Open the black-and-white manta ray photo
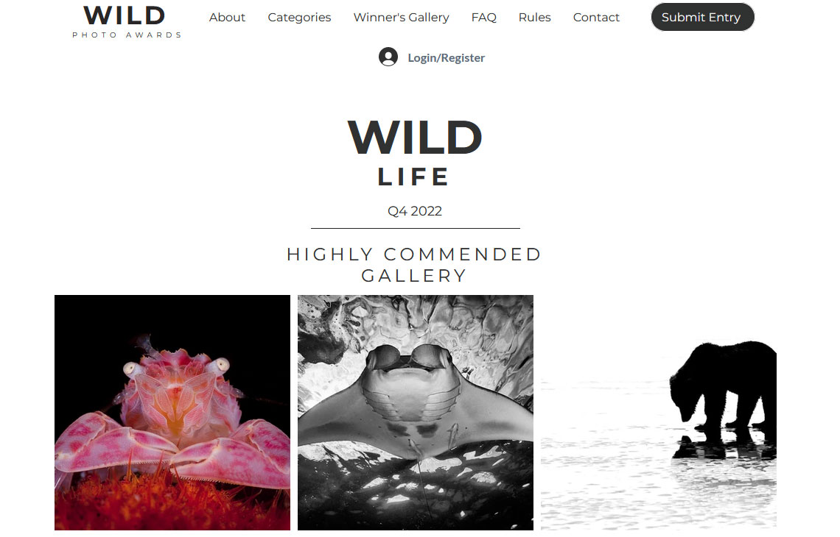 click(x=416, y=413)
